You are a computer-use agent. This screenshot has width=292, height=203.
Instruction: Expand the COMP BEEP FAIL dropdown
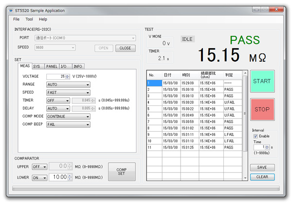point(68,124)
